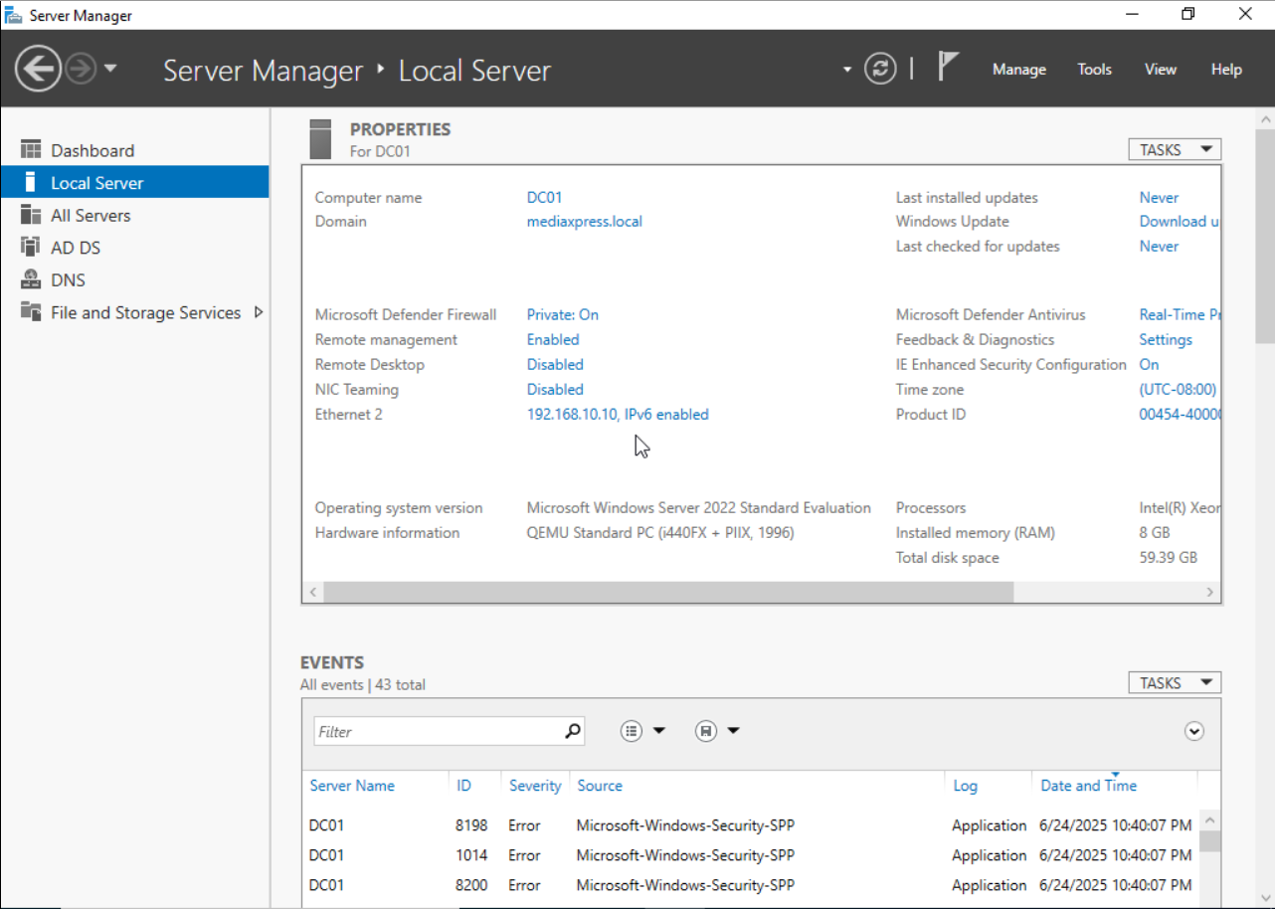The width and height of the screenshot is (1275, 909).
Task: Click IE Enhanced Security On link
Action: click(x=1149, y=364)
